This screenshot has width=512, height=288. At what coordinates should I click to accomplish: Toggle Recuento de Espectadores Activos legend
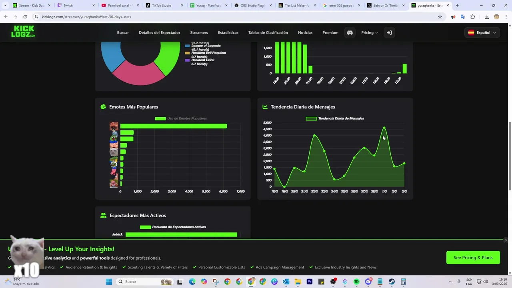coord(173,227)
